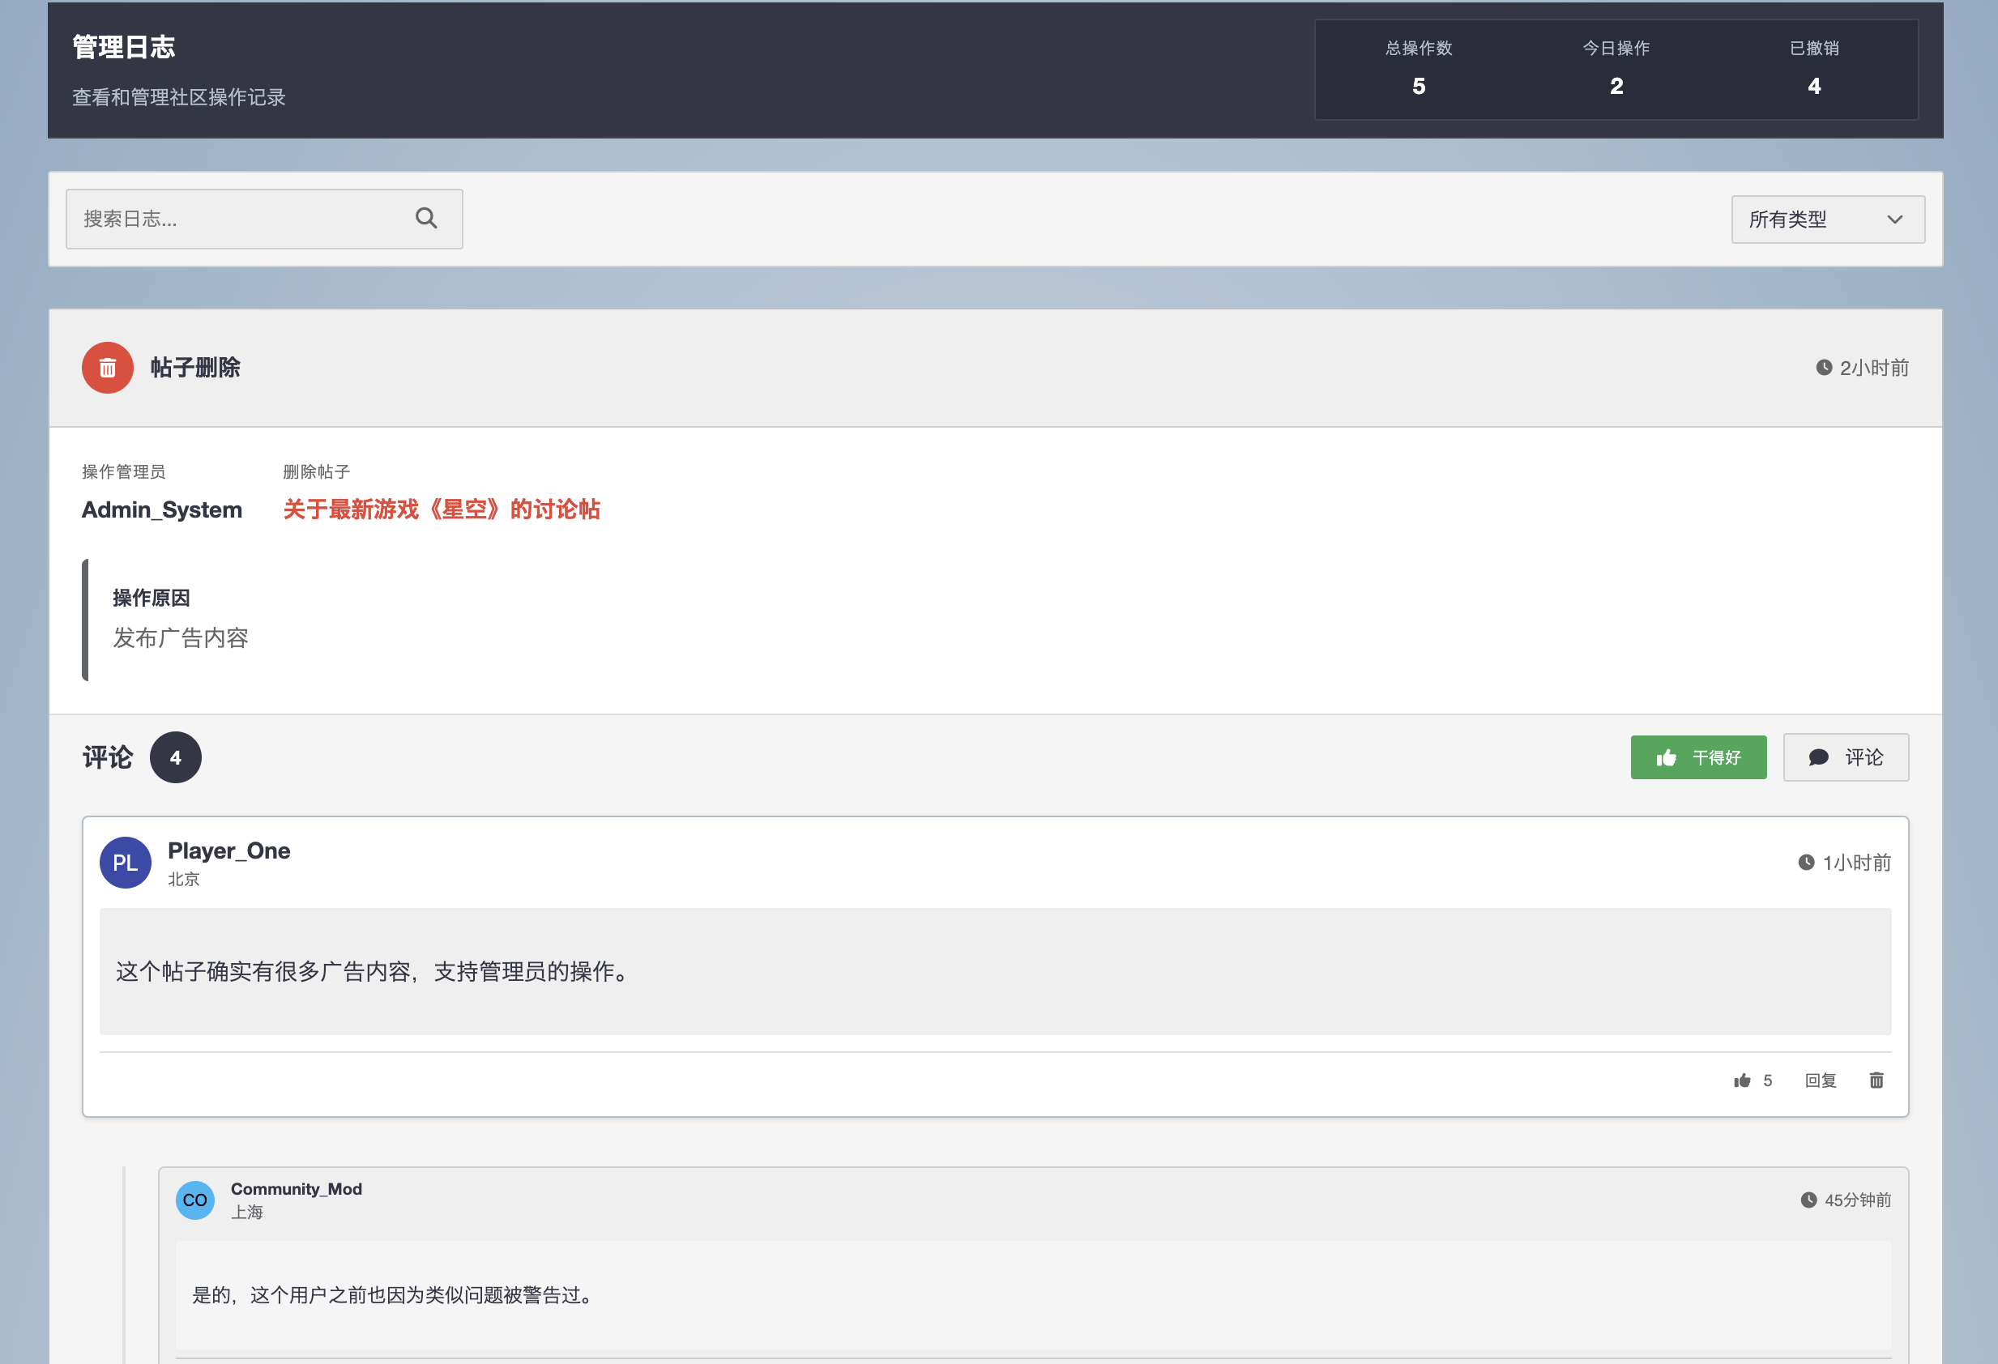The image size is (1998, 1364).
Task: Click the red trash icon beside 帖子删除
Action: point(108,368)
